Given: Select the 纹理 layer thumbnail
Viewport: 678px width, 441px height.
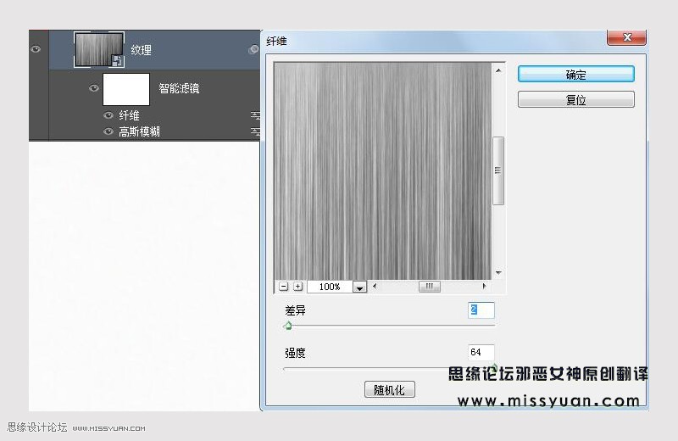Looking at the screenshot, I should coord(99,50).
